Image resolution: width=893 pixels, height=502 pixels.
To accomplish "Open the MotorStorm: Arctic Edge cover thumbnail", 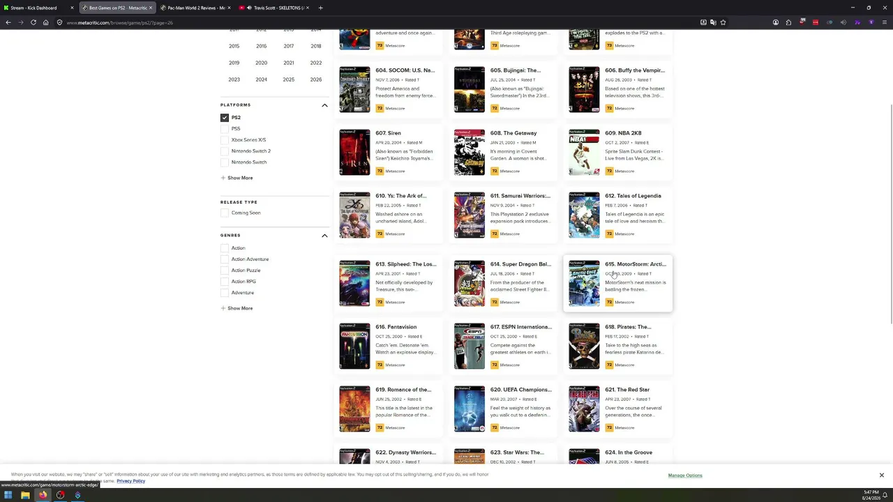I will pos(584,283).
